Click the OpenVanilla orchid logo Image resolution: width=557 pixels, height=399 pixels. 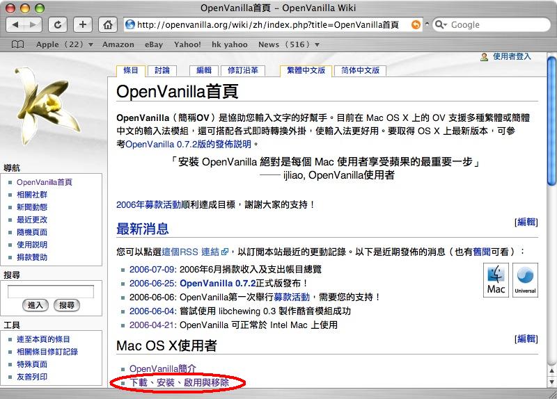pos(47,106)
